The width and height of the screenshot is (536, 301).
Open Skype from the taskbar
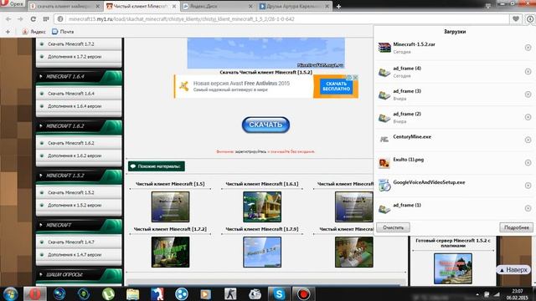(x=279, y=293)
